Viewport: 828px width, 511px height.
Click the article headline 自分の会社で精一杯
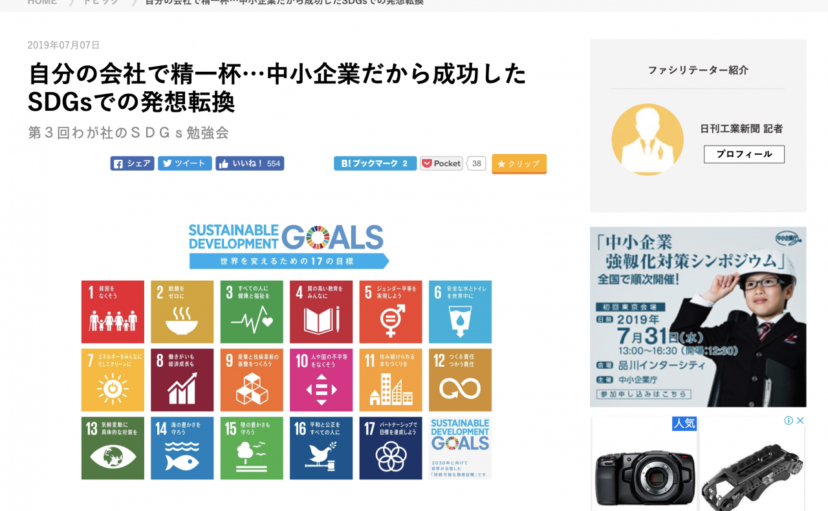pos(277,88)
